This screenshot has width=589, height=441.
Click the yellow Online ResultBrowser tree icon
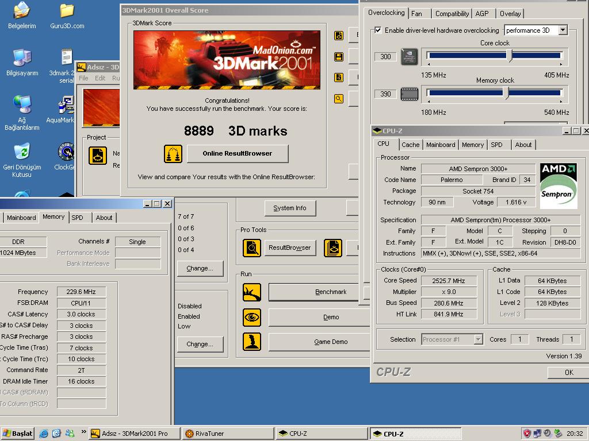click(x=173, y=154)
